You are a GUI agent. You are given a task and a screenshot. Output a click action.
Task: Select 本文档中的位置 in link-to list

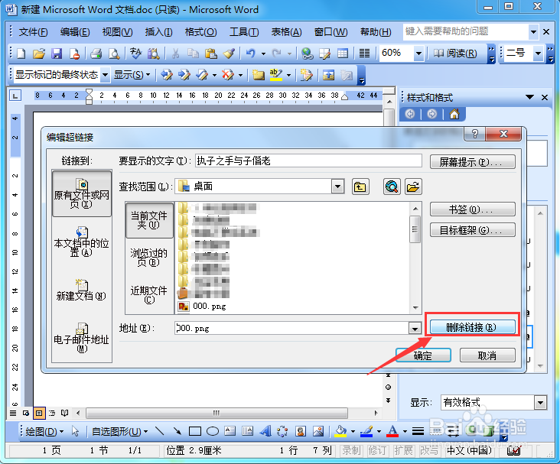coord(82,242)
